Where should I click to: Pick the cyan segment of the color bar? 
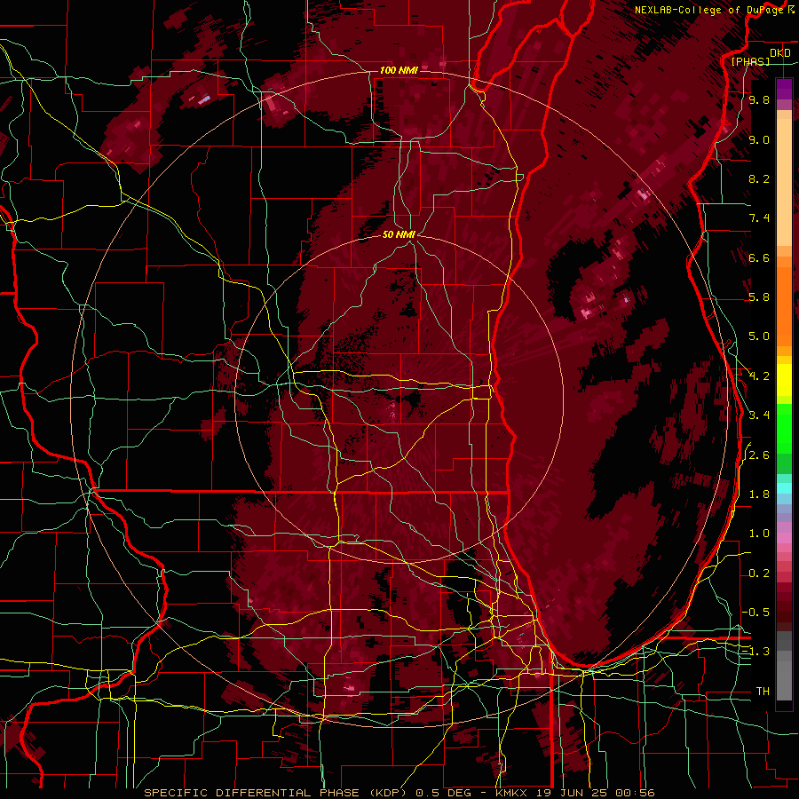coord(784,487)
